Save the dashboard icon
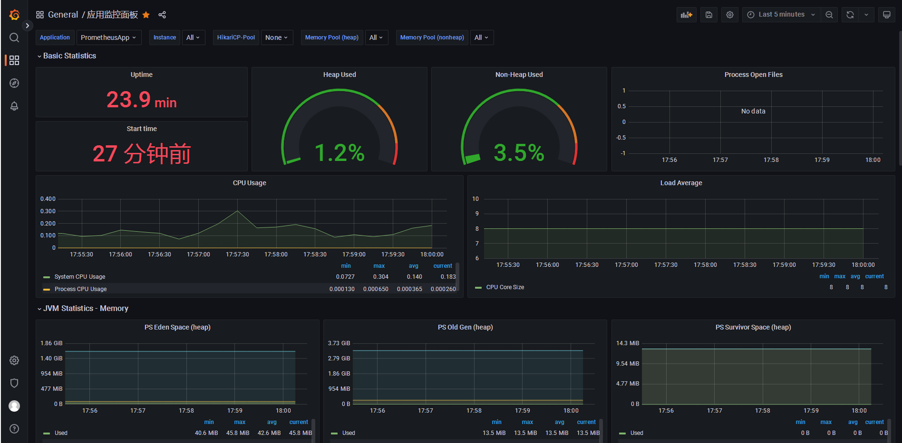The image size is (902, 443). coord(709,15)
